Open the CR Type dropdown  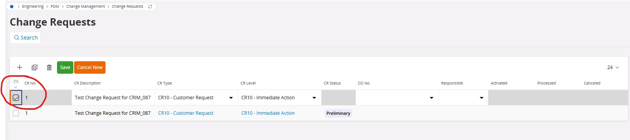[231, 98]
